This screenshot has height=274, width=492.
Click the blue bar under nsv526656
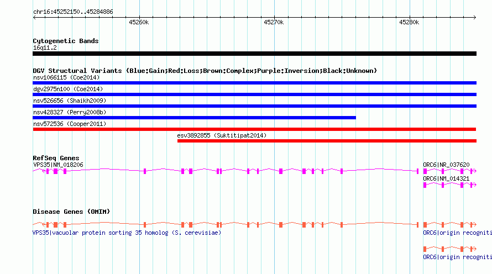pos(254,106)
